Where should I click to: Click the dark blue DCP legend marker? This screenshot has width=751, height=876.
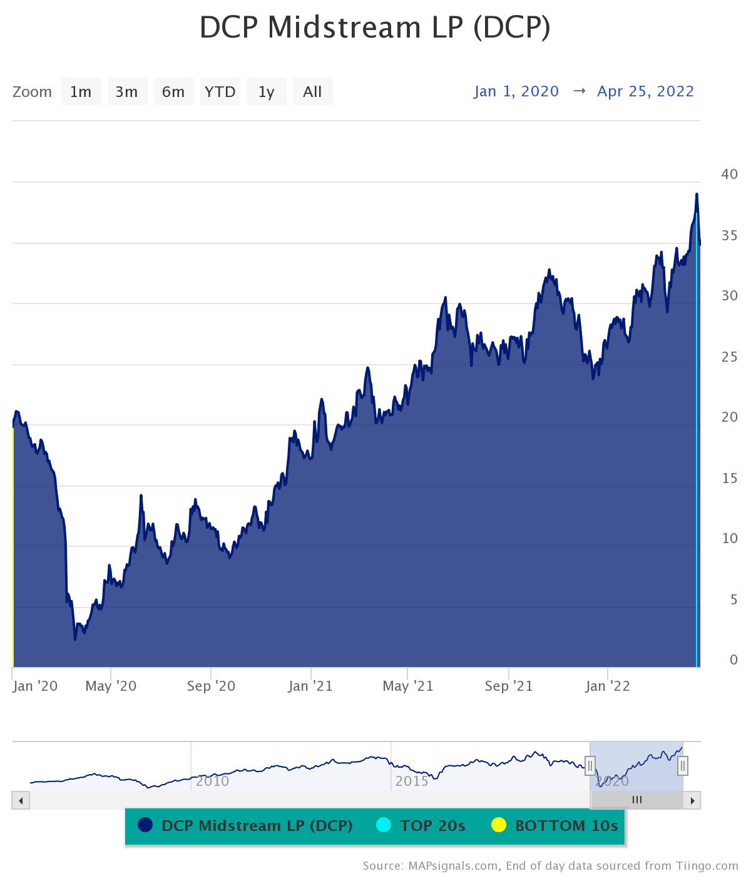(x=145, y=825)
